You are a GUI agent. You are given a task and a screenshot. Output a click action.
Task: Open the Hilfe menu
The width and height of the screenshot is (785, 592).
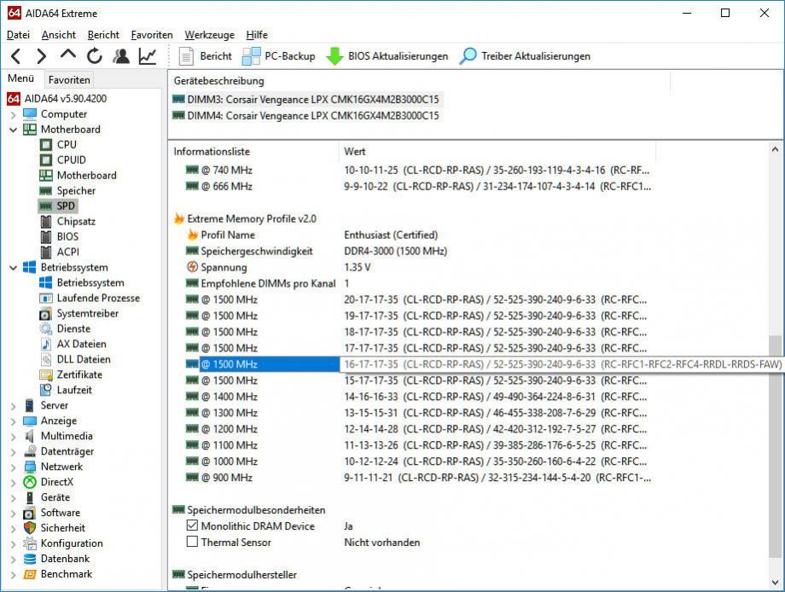point(257,35)
